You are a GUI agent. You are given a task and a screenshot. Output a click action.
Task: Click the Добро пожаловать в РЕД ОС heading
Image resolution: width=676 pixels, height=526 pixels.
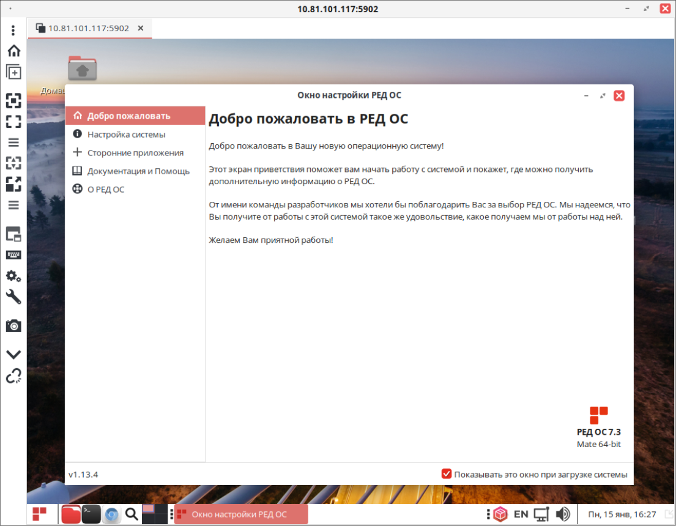(x=308, y=119)
